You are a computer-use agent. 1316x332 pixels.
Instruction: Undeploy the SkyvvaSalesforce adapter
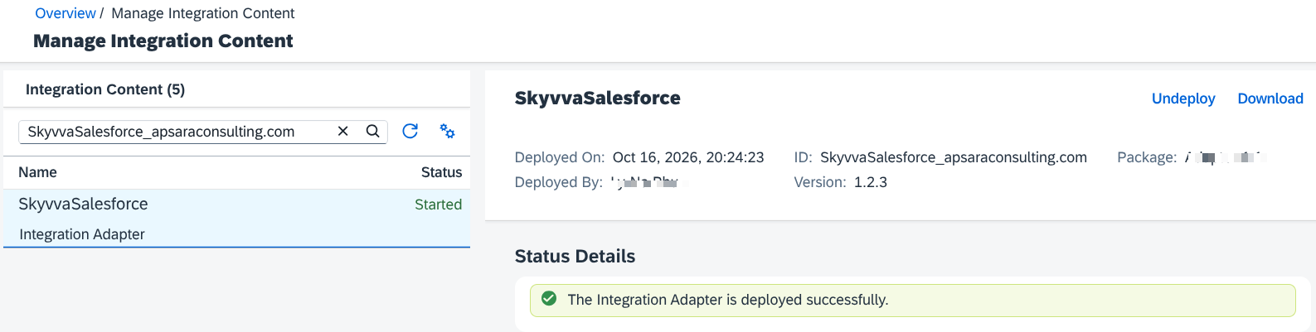[1183, 99]
